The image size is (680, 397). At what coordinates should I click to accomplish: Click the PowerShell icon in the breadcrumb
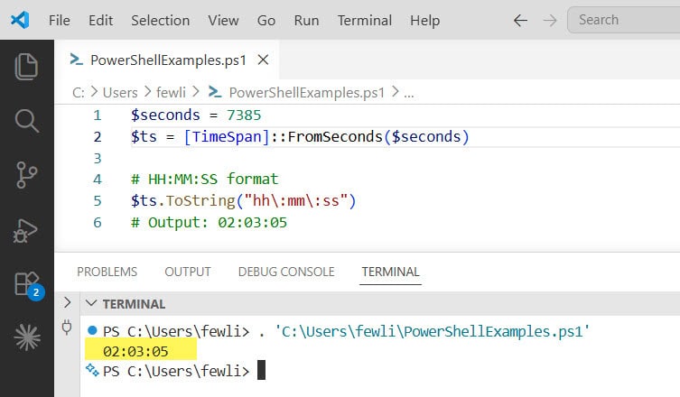[x=215, y=91]
